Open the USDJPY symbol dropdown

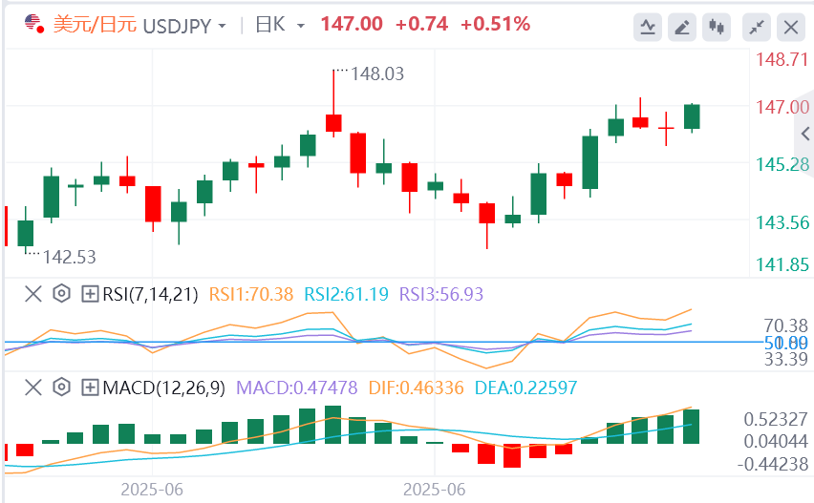coord(185,25)
